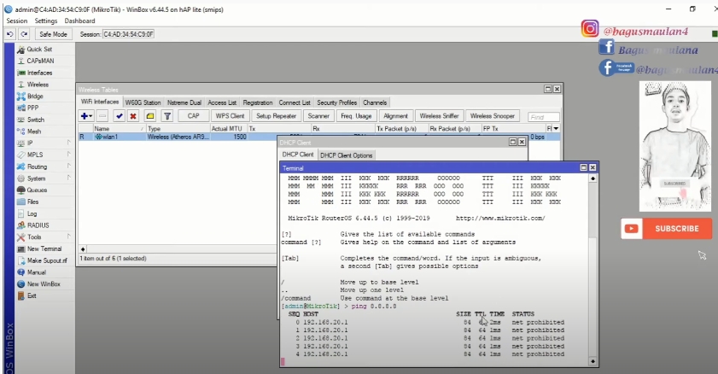
Task: Click the blue checkmark Enable button
Action: (119, 116)
